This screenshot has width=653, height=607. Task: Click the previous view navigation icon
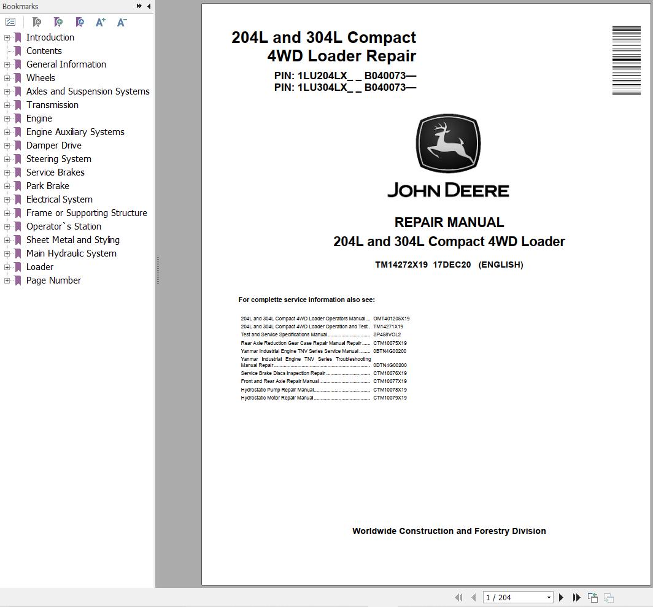[593, 597]
